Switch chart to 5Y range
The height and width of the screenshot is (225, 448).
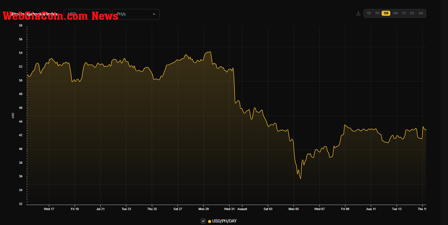pos(412,13)
